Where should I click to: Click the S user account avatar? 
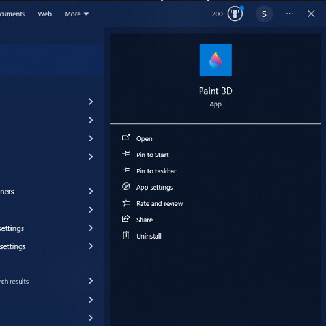pos(264,14)
